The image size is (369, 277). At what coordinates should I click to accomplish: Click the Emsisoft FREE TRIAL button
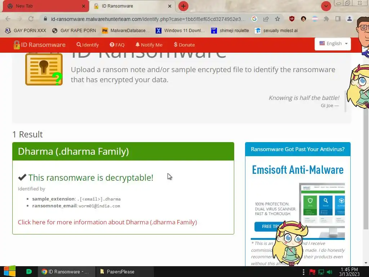268,227
